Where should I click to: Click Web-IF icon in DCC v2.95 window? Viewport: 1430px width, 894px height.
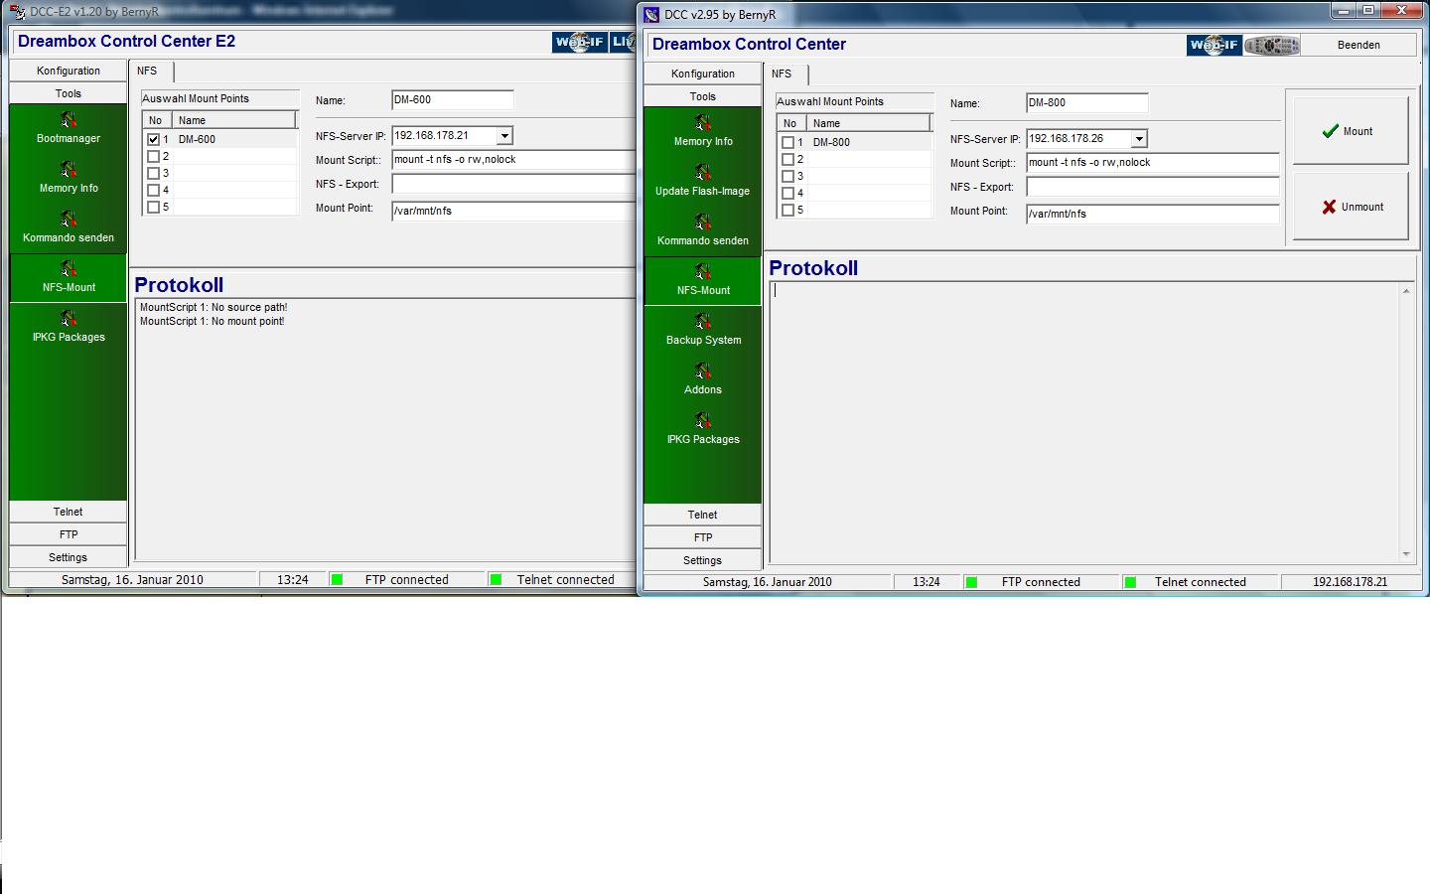pos(1214,45)
